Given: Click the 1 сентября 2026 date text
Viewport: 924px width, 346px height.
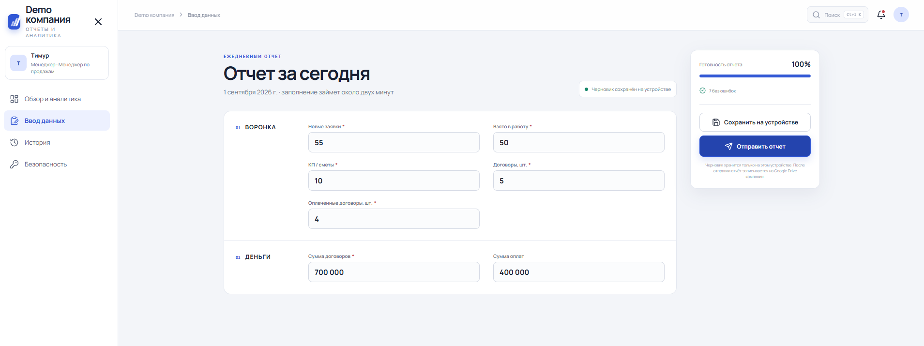Looking at the screenshot, I should (x=250, y=92).
